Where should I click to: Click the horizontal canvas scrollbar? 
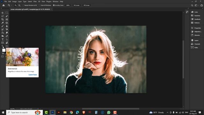click(111, 109)
